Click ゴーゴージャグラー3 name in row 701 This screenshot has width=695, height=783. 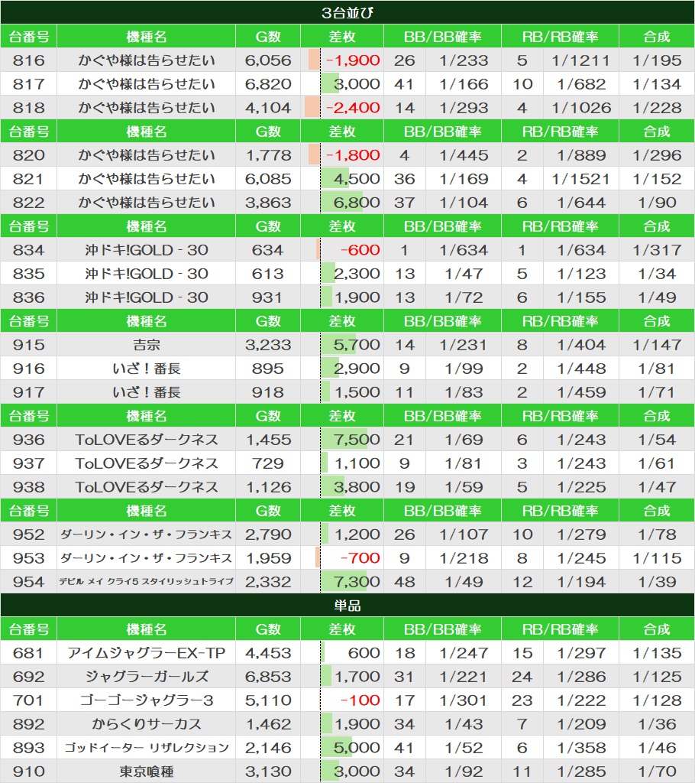click(146, 700)
